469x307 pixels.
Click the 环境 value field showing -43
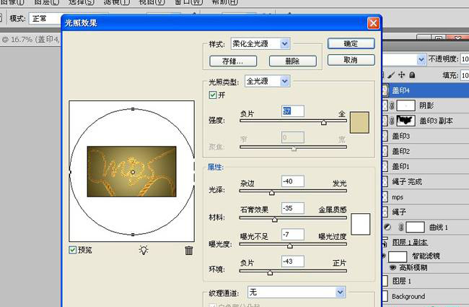click(293, 261)
